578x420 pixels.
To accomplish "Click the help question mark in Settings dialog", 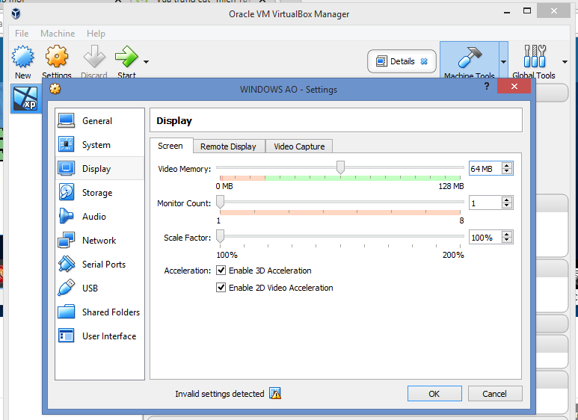I will point(487,86).
